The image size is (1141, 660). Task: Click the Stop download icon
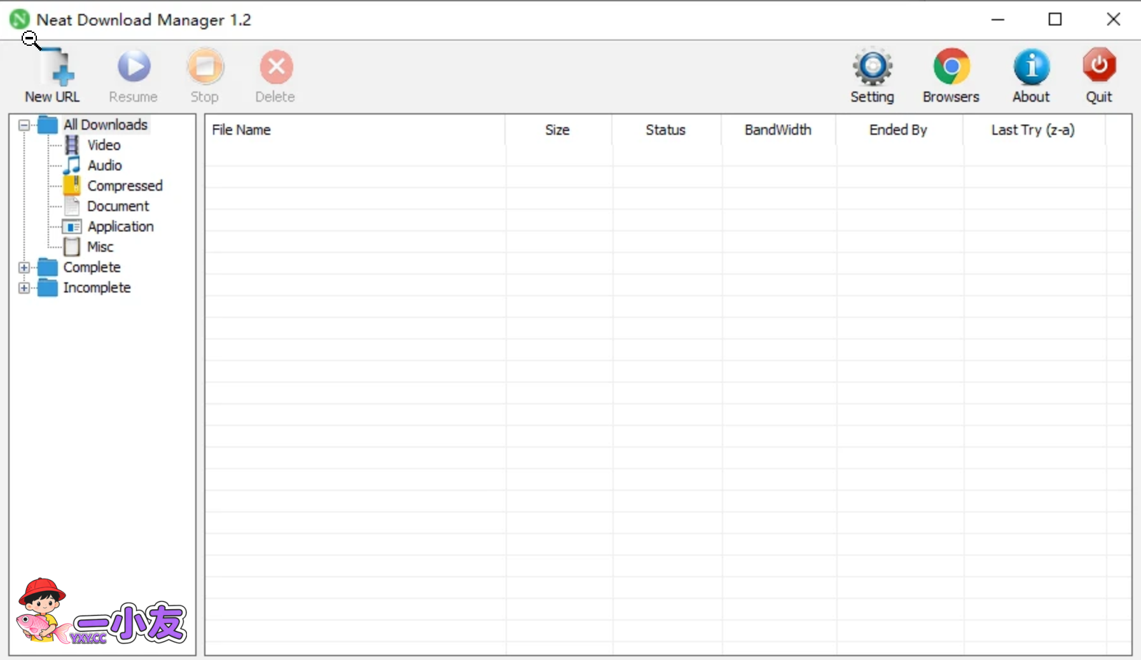[x=205, y=67]
